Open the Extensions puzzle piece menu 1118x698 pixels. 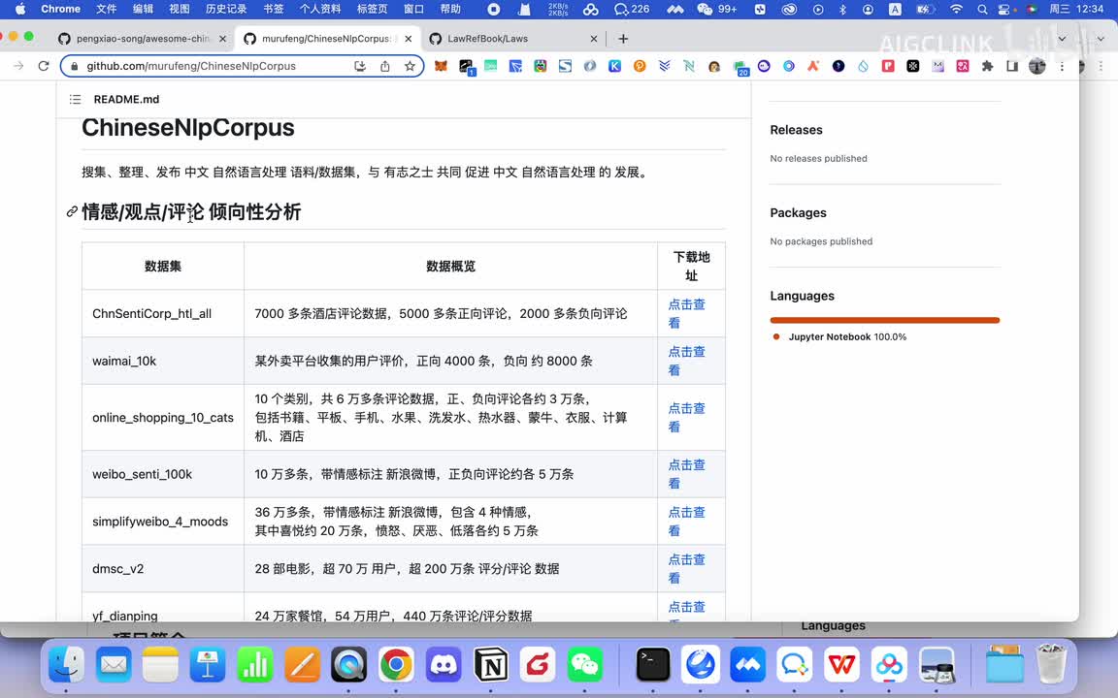987,66
